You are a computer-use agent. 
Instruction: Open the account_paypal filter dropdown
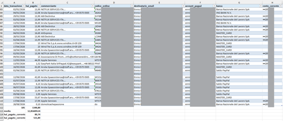coord(214,6)
